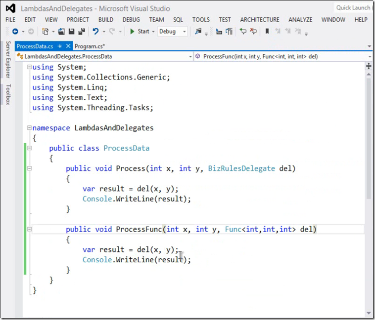
Task: Click the New Project toolbar icon
Action: click(45, 31)
